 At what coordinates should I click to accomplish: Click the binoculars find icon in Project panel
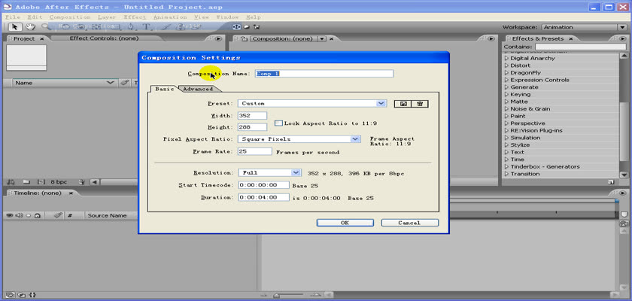tap(11, 182)
